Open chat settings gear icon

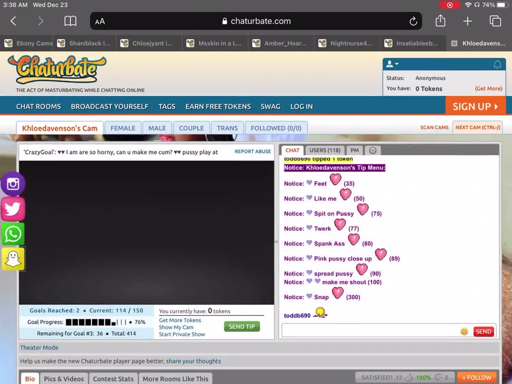click(373, 150)
